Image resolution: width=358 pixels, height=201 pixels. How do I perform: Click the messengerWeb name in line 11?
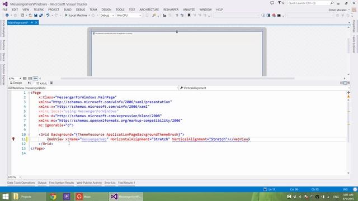(94, 139)
